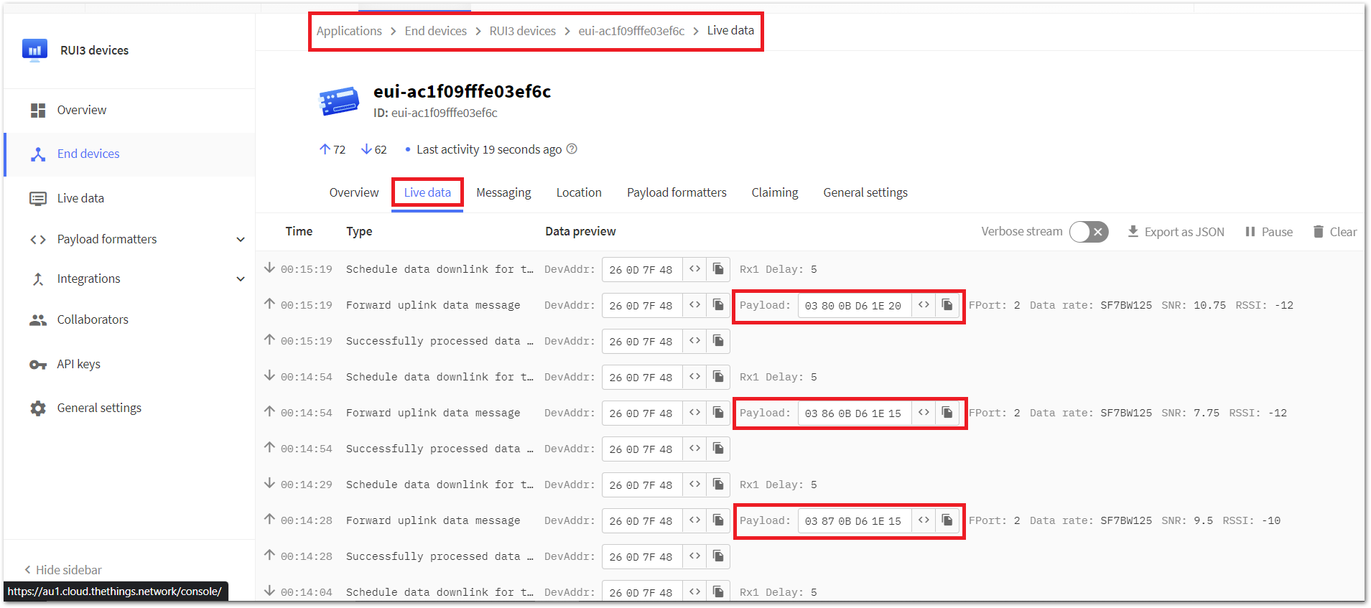
Task: Expand Integrations menu in sidebar
Action: tap(241, 279)
